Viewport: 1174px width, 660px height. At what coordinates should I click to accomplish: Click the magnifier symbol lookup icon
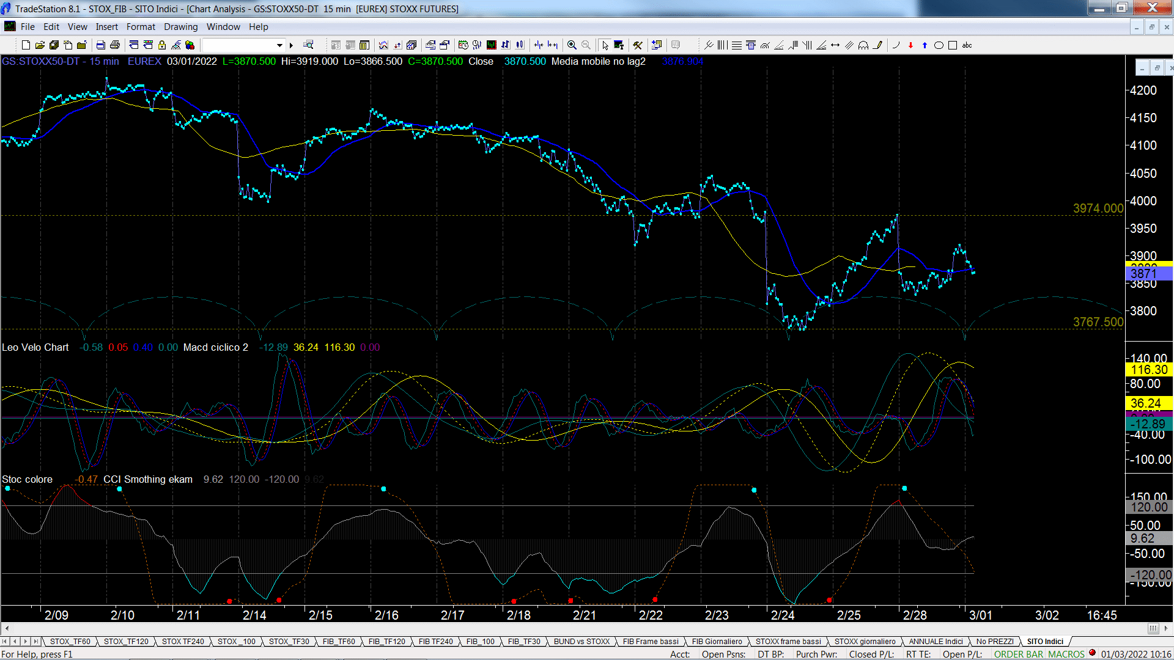click(308, 45)
